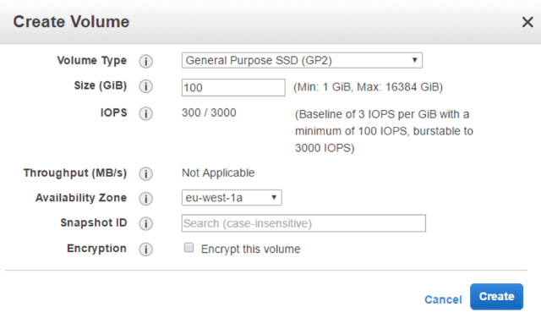Click the Volume Type dropdown arrow
The width and height of the screenshot is (541, 318).
point(415,60)
